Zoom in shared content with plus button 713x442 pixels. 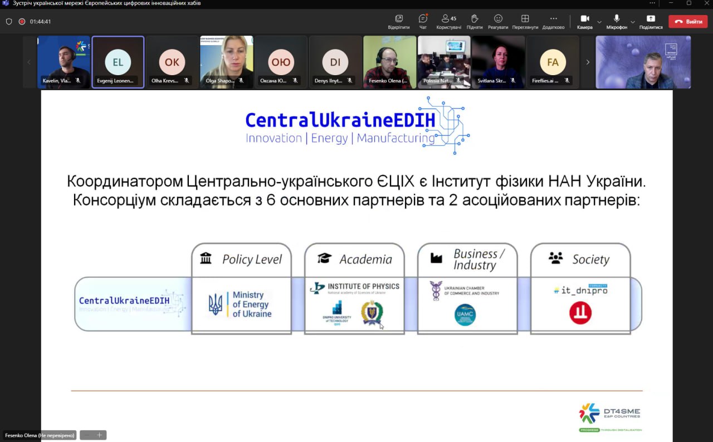click(100, 435)
